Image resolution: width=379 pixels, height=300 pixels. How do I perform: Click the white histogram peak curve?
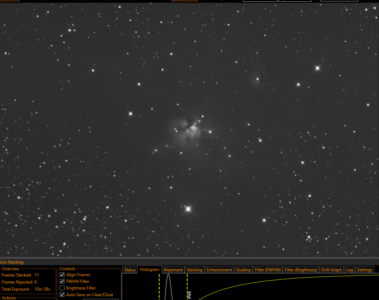[x=168, y=286]
